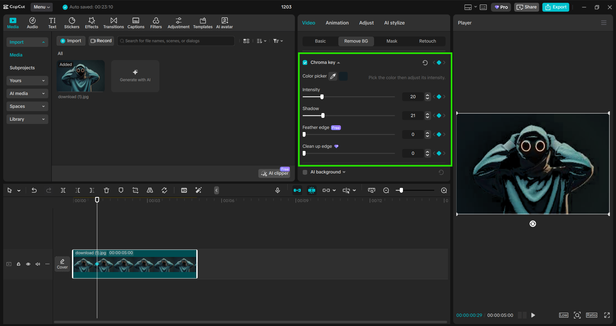Uncheck the Chroma key checkbox
The image size is (616, 326).
pos(305,63)
